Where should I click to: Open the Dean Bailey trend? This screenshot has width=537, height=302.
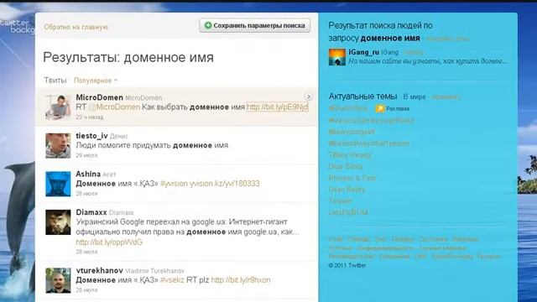tap(347, 190)
